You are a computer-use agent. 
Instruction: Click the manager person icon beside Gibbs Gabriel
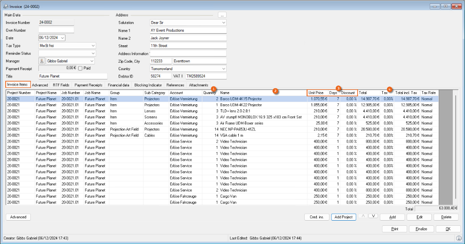(42, 61)
